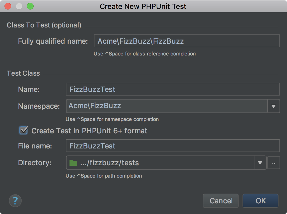Click the File name input field
Image resolution: width=287 pixels, height=214 pixels.
tap(173, 146)
